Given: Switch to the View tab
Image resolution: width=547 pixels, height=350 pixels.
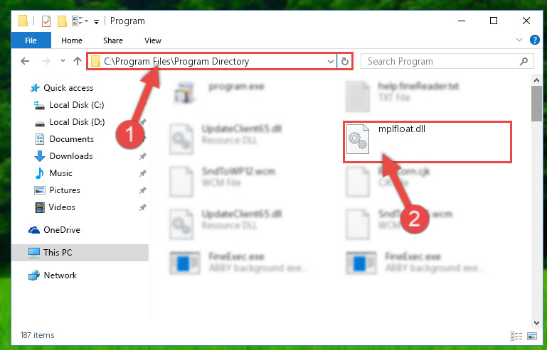Looking at the screenshot, I should tap(153, 40).
